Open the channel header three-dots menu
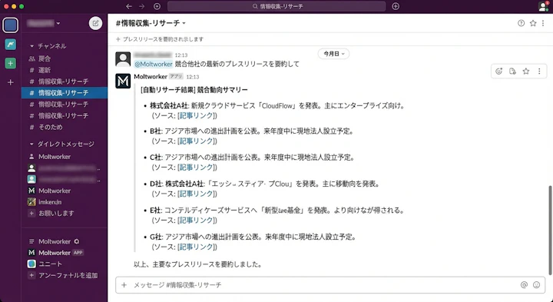Screen dimensions: 553x302 (543, 23)
